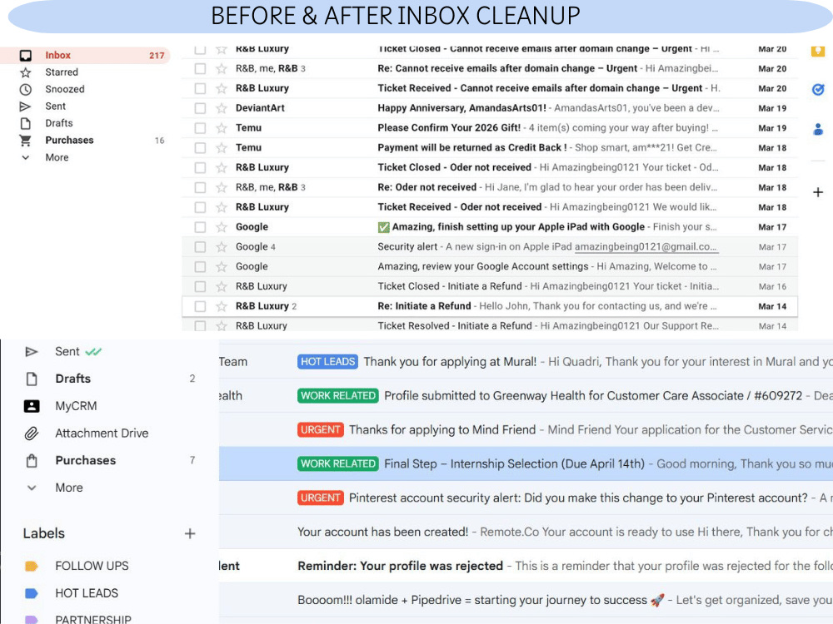Open the Profile submitted to Greenway Health email
Screen dimensions: 833x624
point(526,396)
